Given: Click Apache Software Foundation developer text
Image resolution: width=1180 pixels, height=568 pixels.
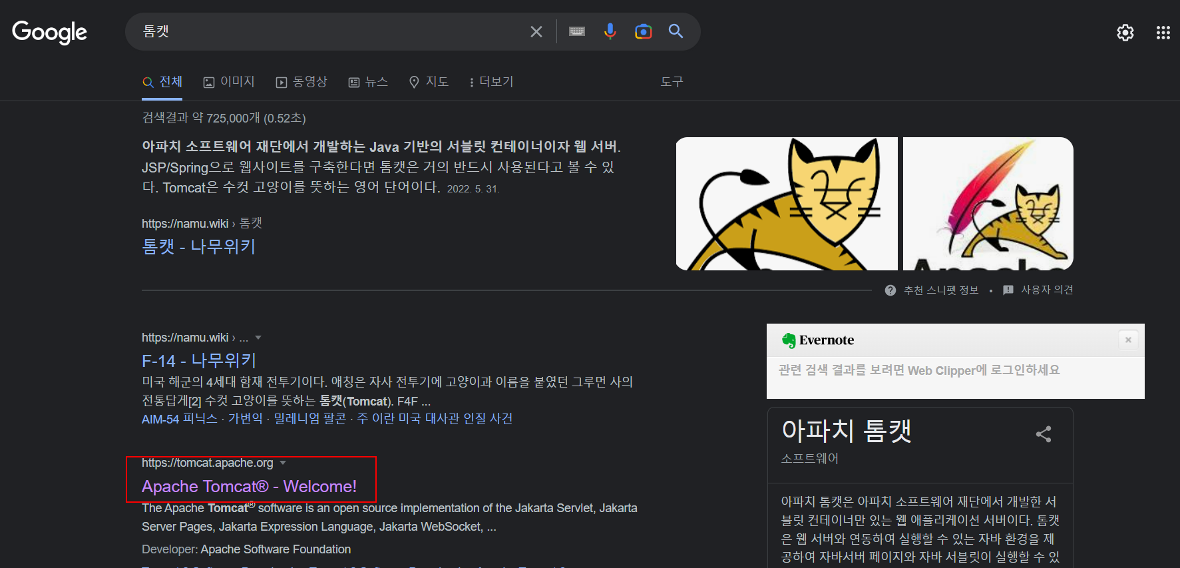Looking at the screenshot, I should [x=276, y=549].
